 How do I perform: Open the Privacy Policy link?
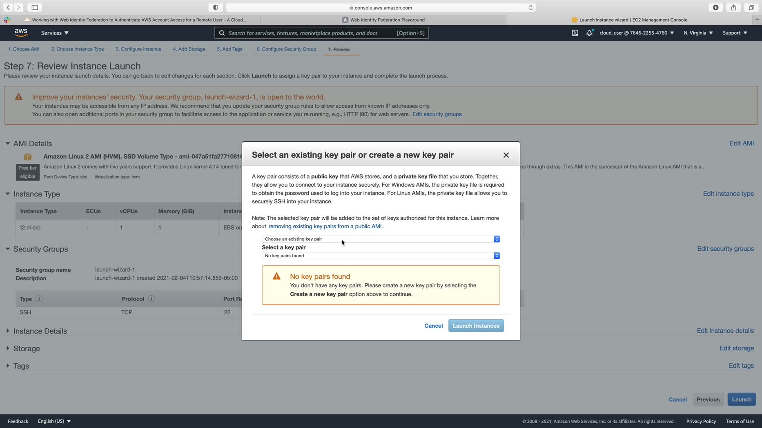(701, 421)
